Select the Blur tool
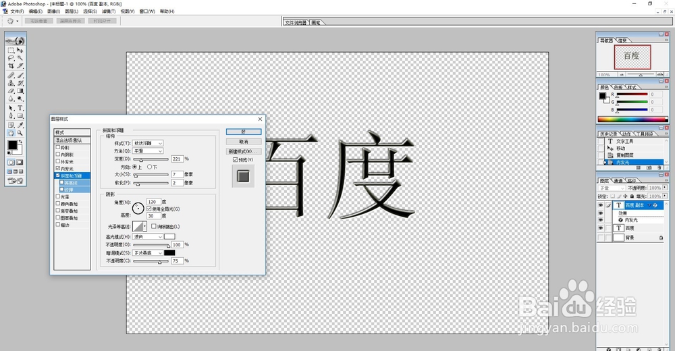 11,99
